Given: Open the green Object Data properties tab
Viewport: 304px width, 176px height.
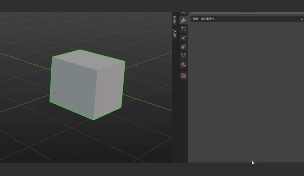Looking at the screenshot, I should pyautogui.click(x=183, y=56).
